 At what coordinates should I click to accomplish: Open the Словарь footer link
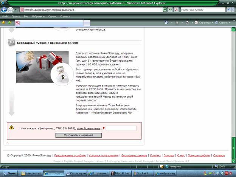pyautogui.click(x=219, y=155)
